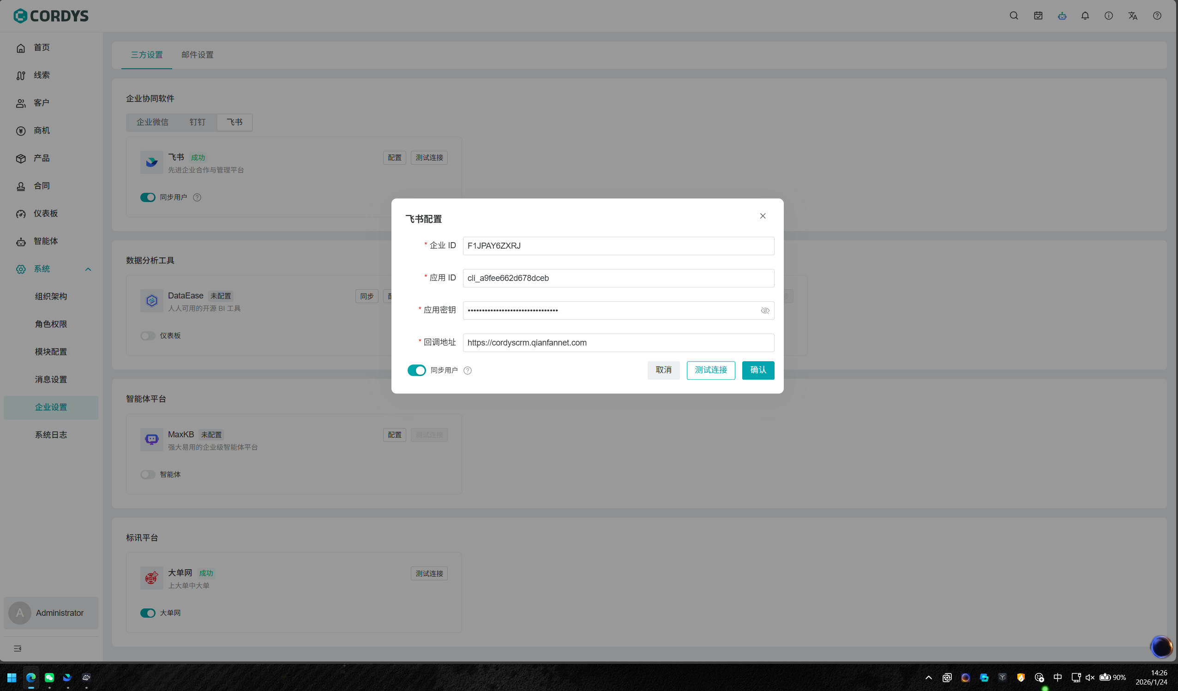Click the robot assistant icon in header
1178x691 pixels.
coord(1062,16)
